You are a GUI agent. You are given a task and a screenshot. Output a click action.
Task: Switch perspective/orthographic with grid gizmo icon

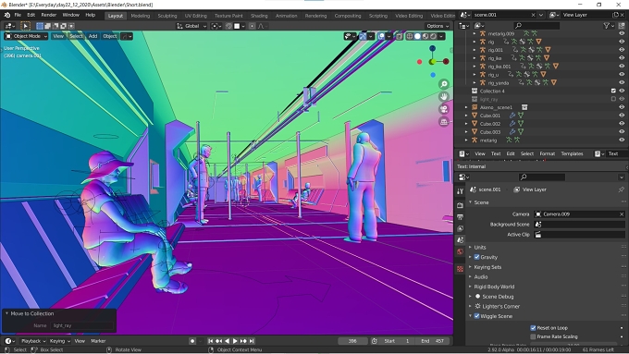[444, 121]
